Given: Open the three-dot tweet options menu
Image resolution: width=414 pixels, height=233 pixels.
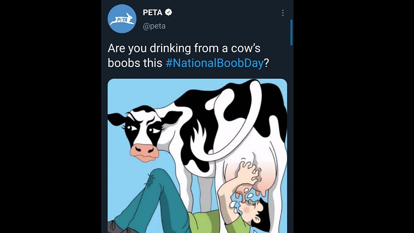Looking at the screenshot, I should [283, 13].
